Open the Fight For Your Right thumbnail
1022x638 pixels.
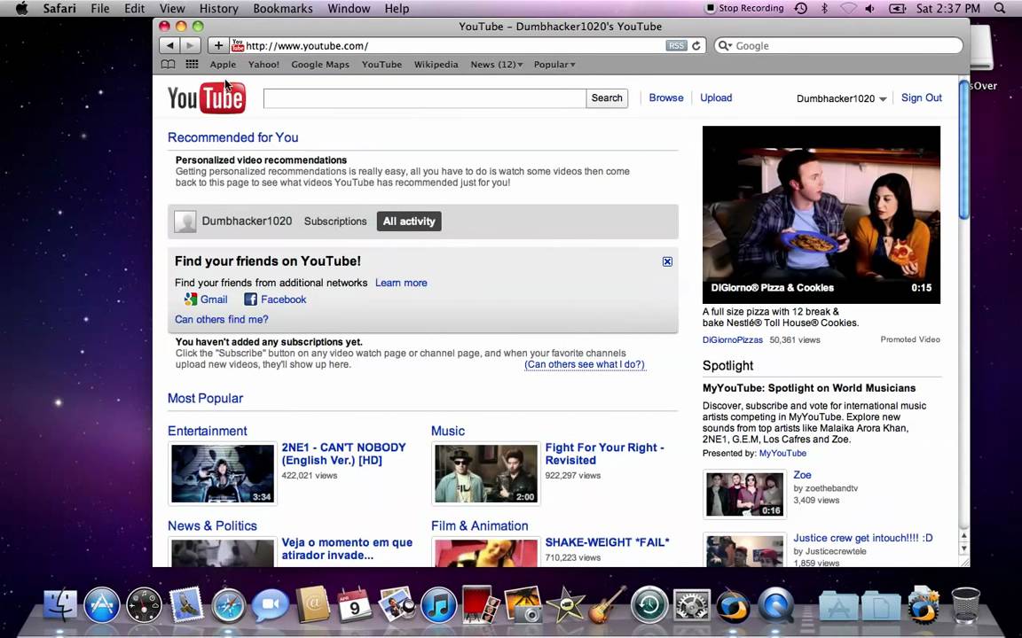click(486, 473)
